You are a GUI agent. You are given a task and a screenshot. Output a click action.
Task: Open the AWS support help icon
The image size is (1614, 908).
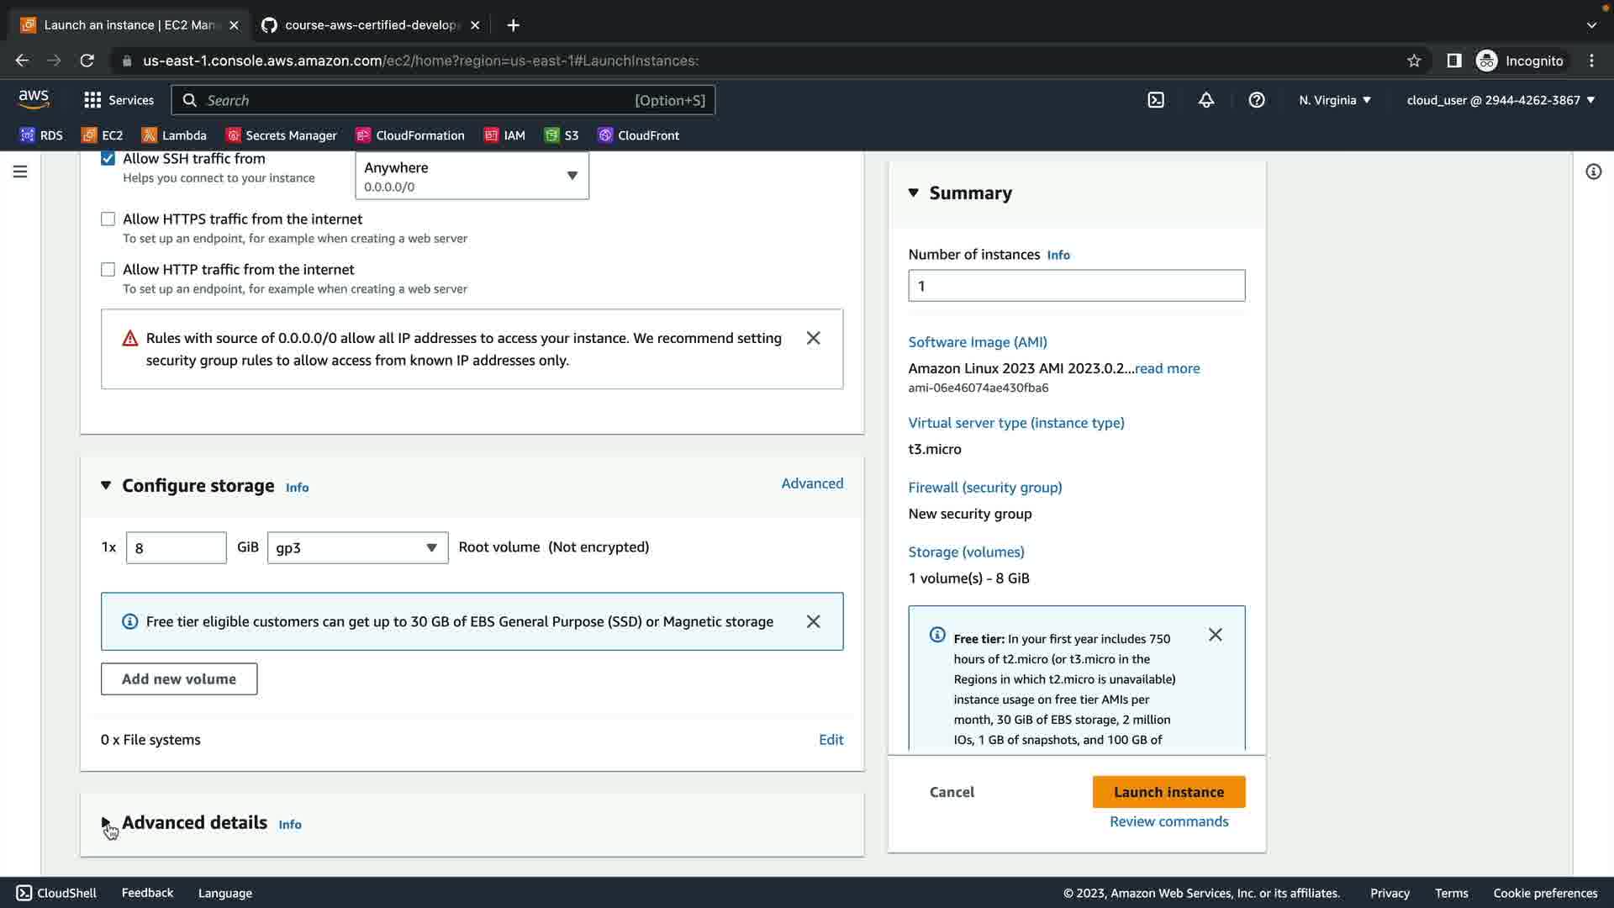(x=1256, y=100)
